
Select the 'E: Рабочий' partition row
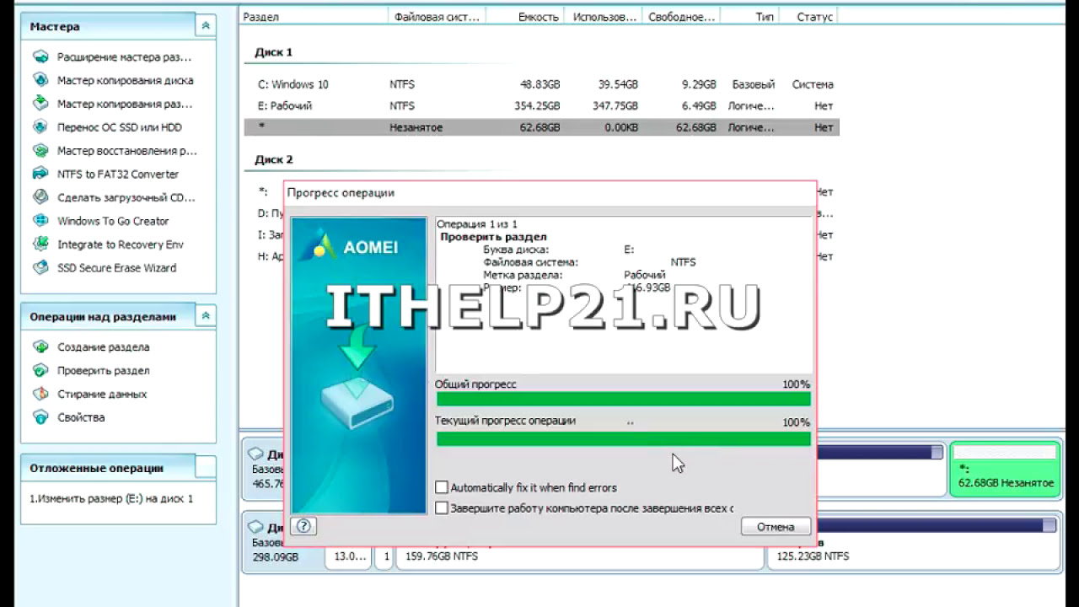tap(541, 106)
